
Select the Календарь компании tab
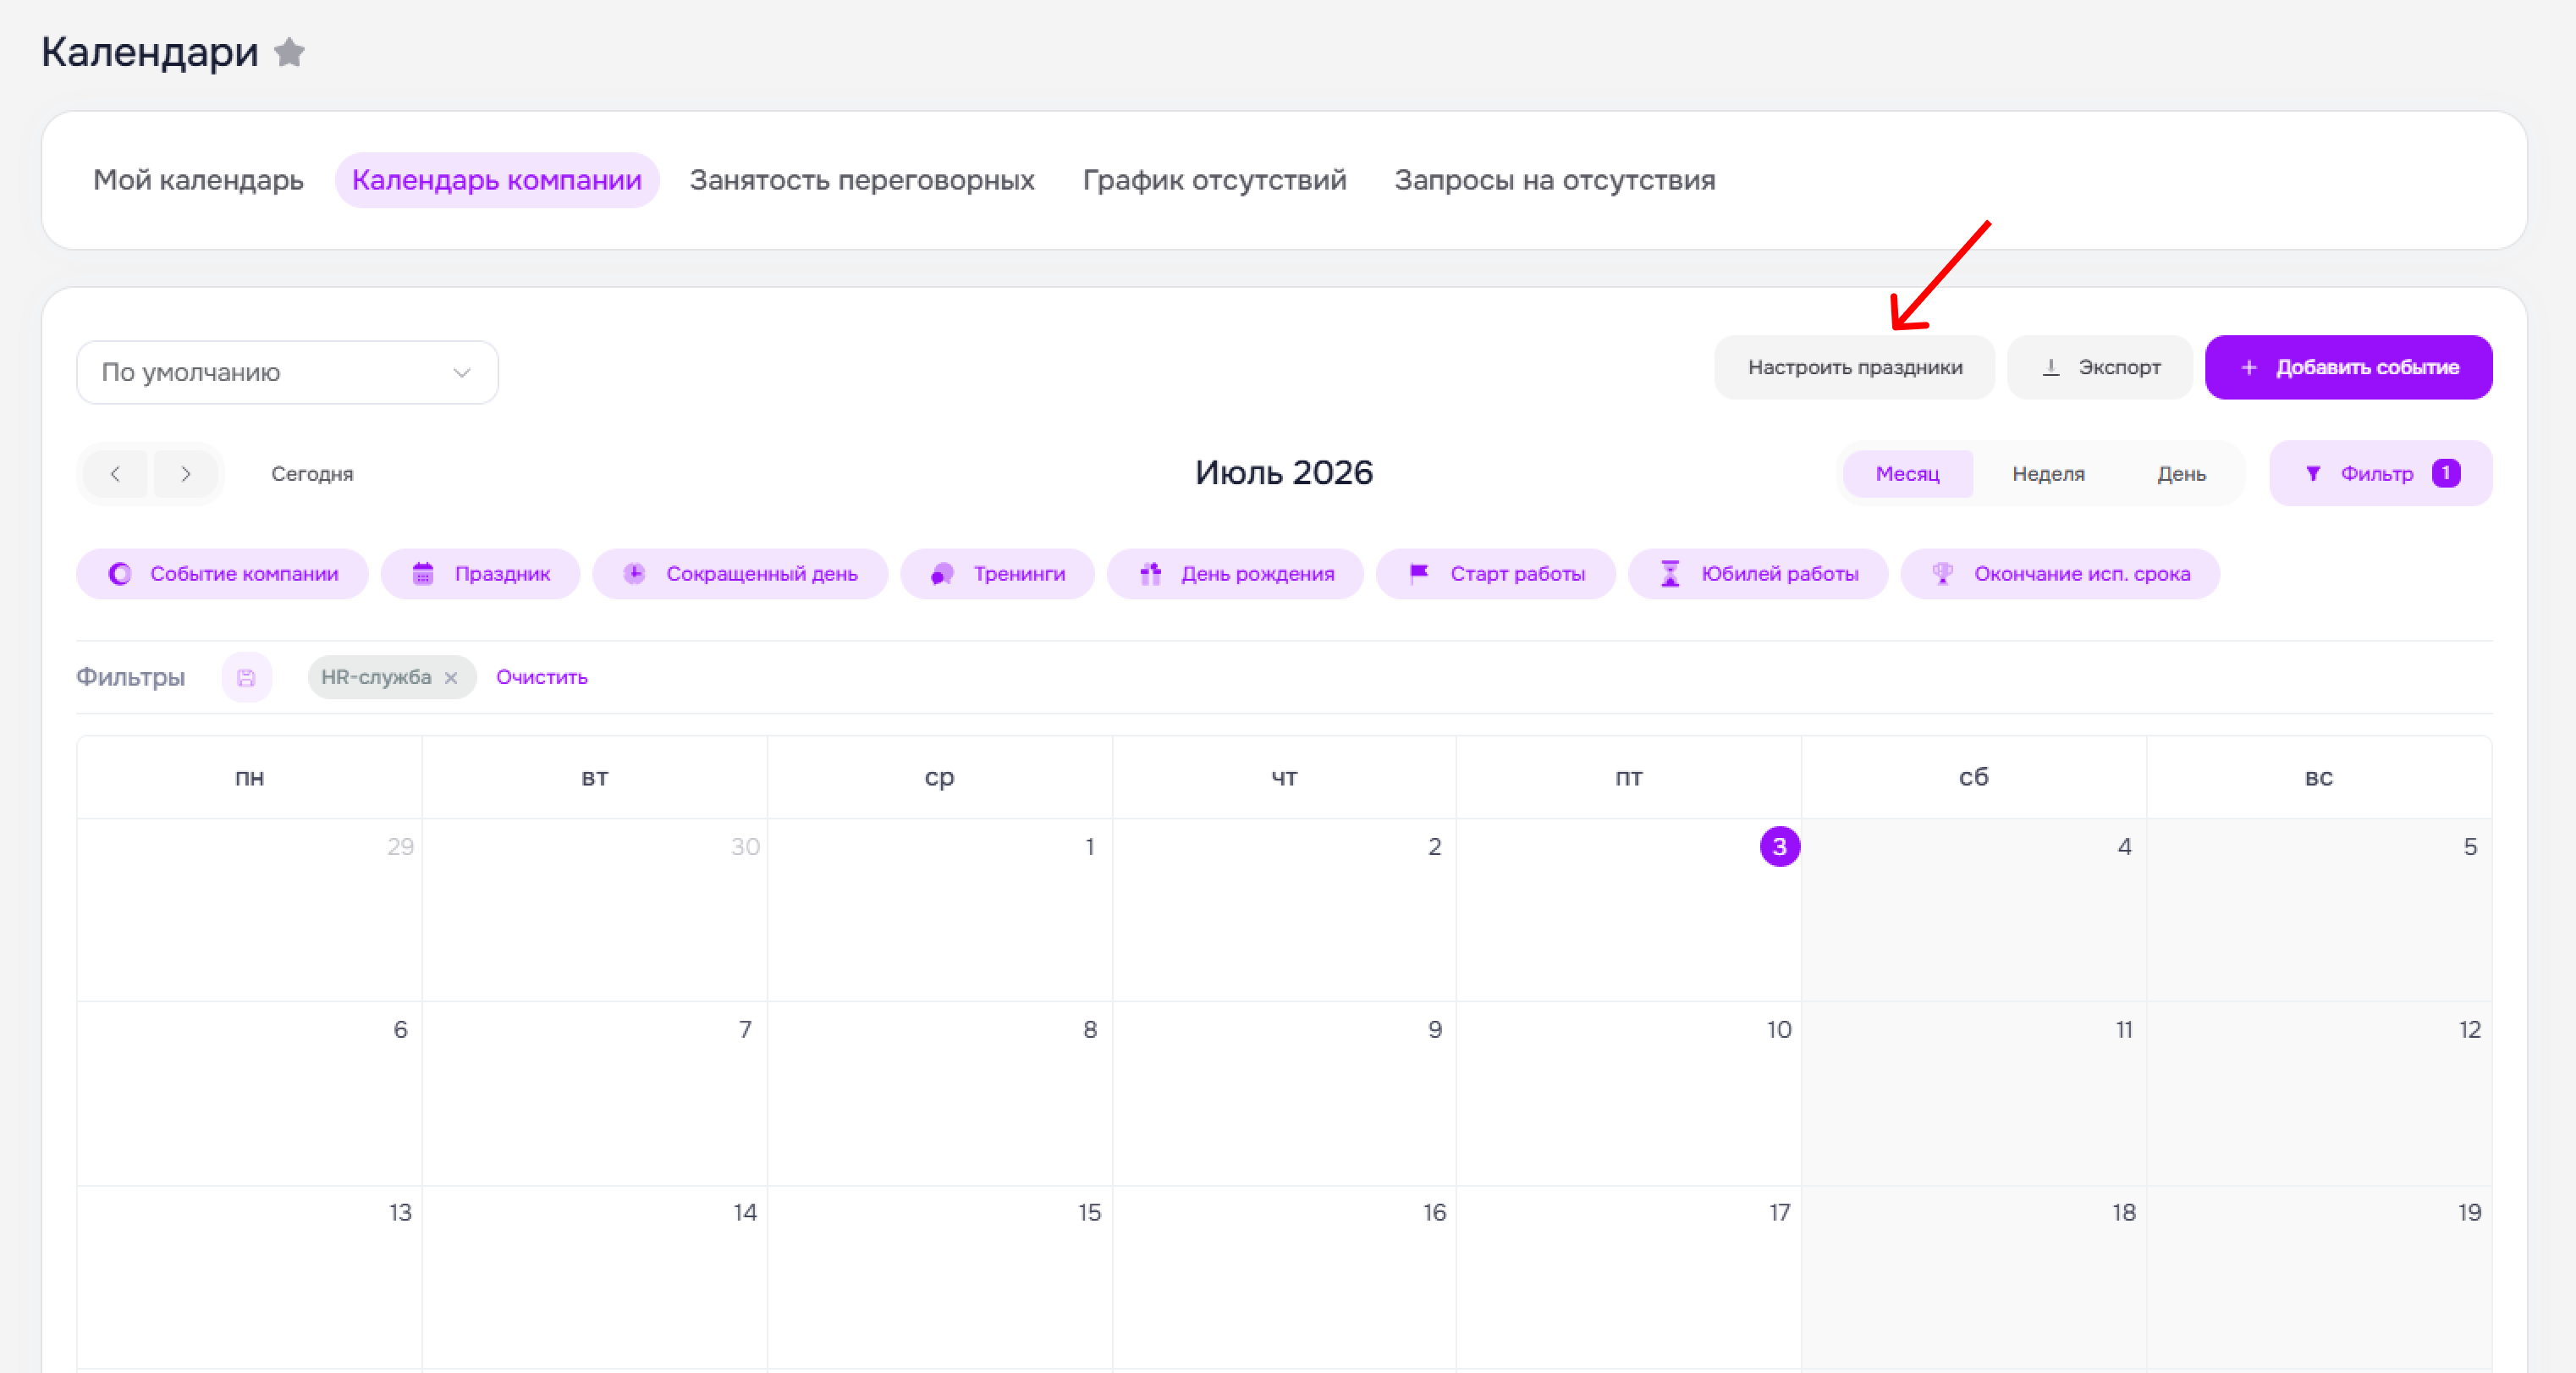(497, 180)
